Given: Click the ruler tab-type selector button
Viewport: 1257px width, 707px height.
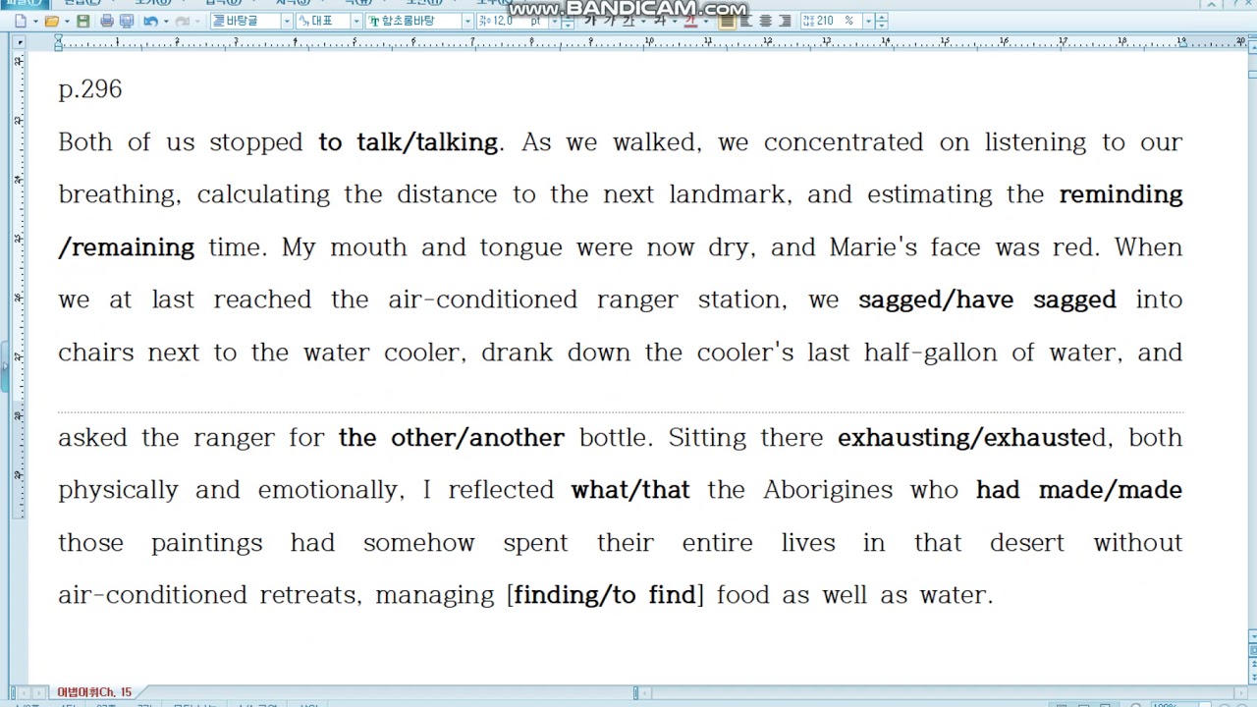Looking at the screenshot, I should pyautogui.click(x=20, y=41).
